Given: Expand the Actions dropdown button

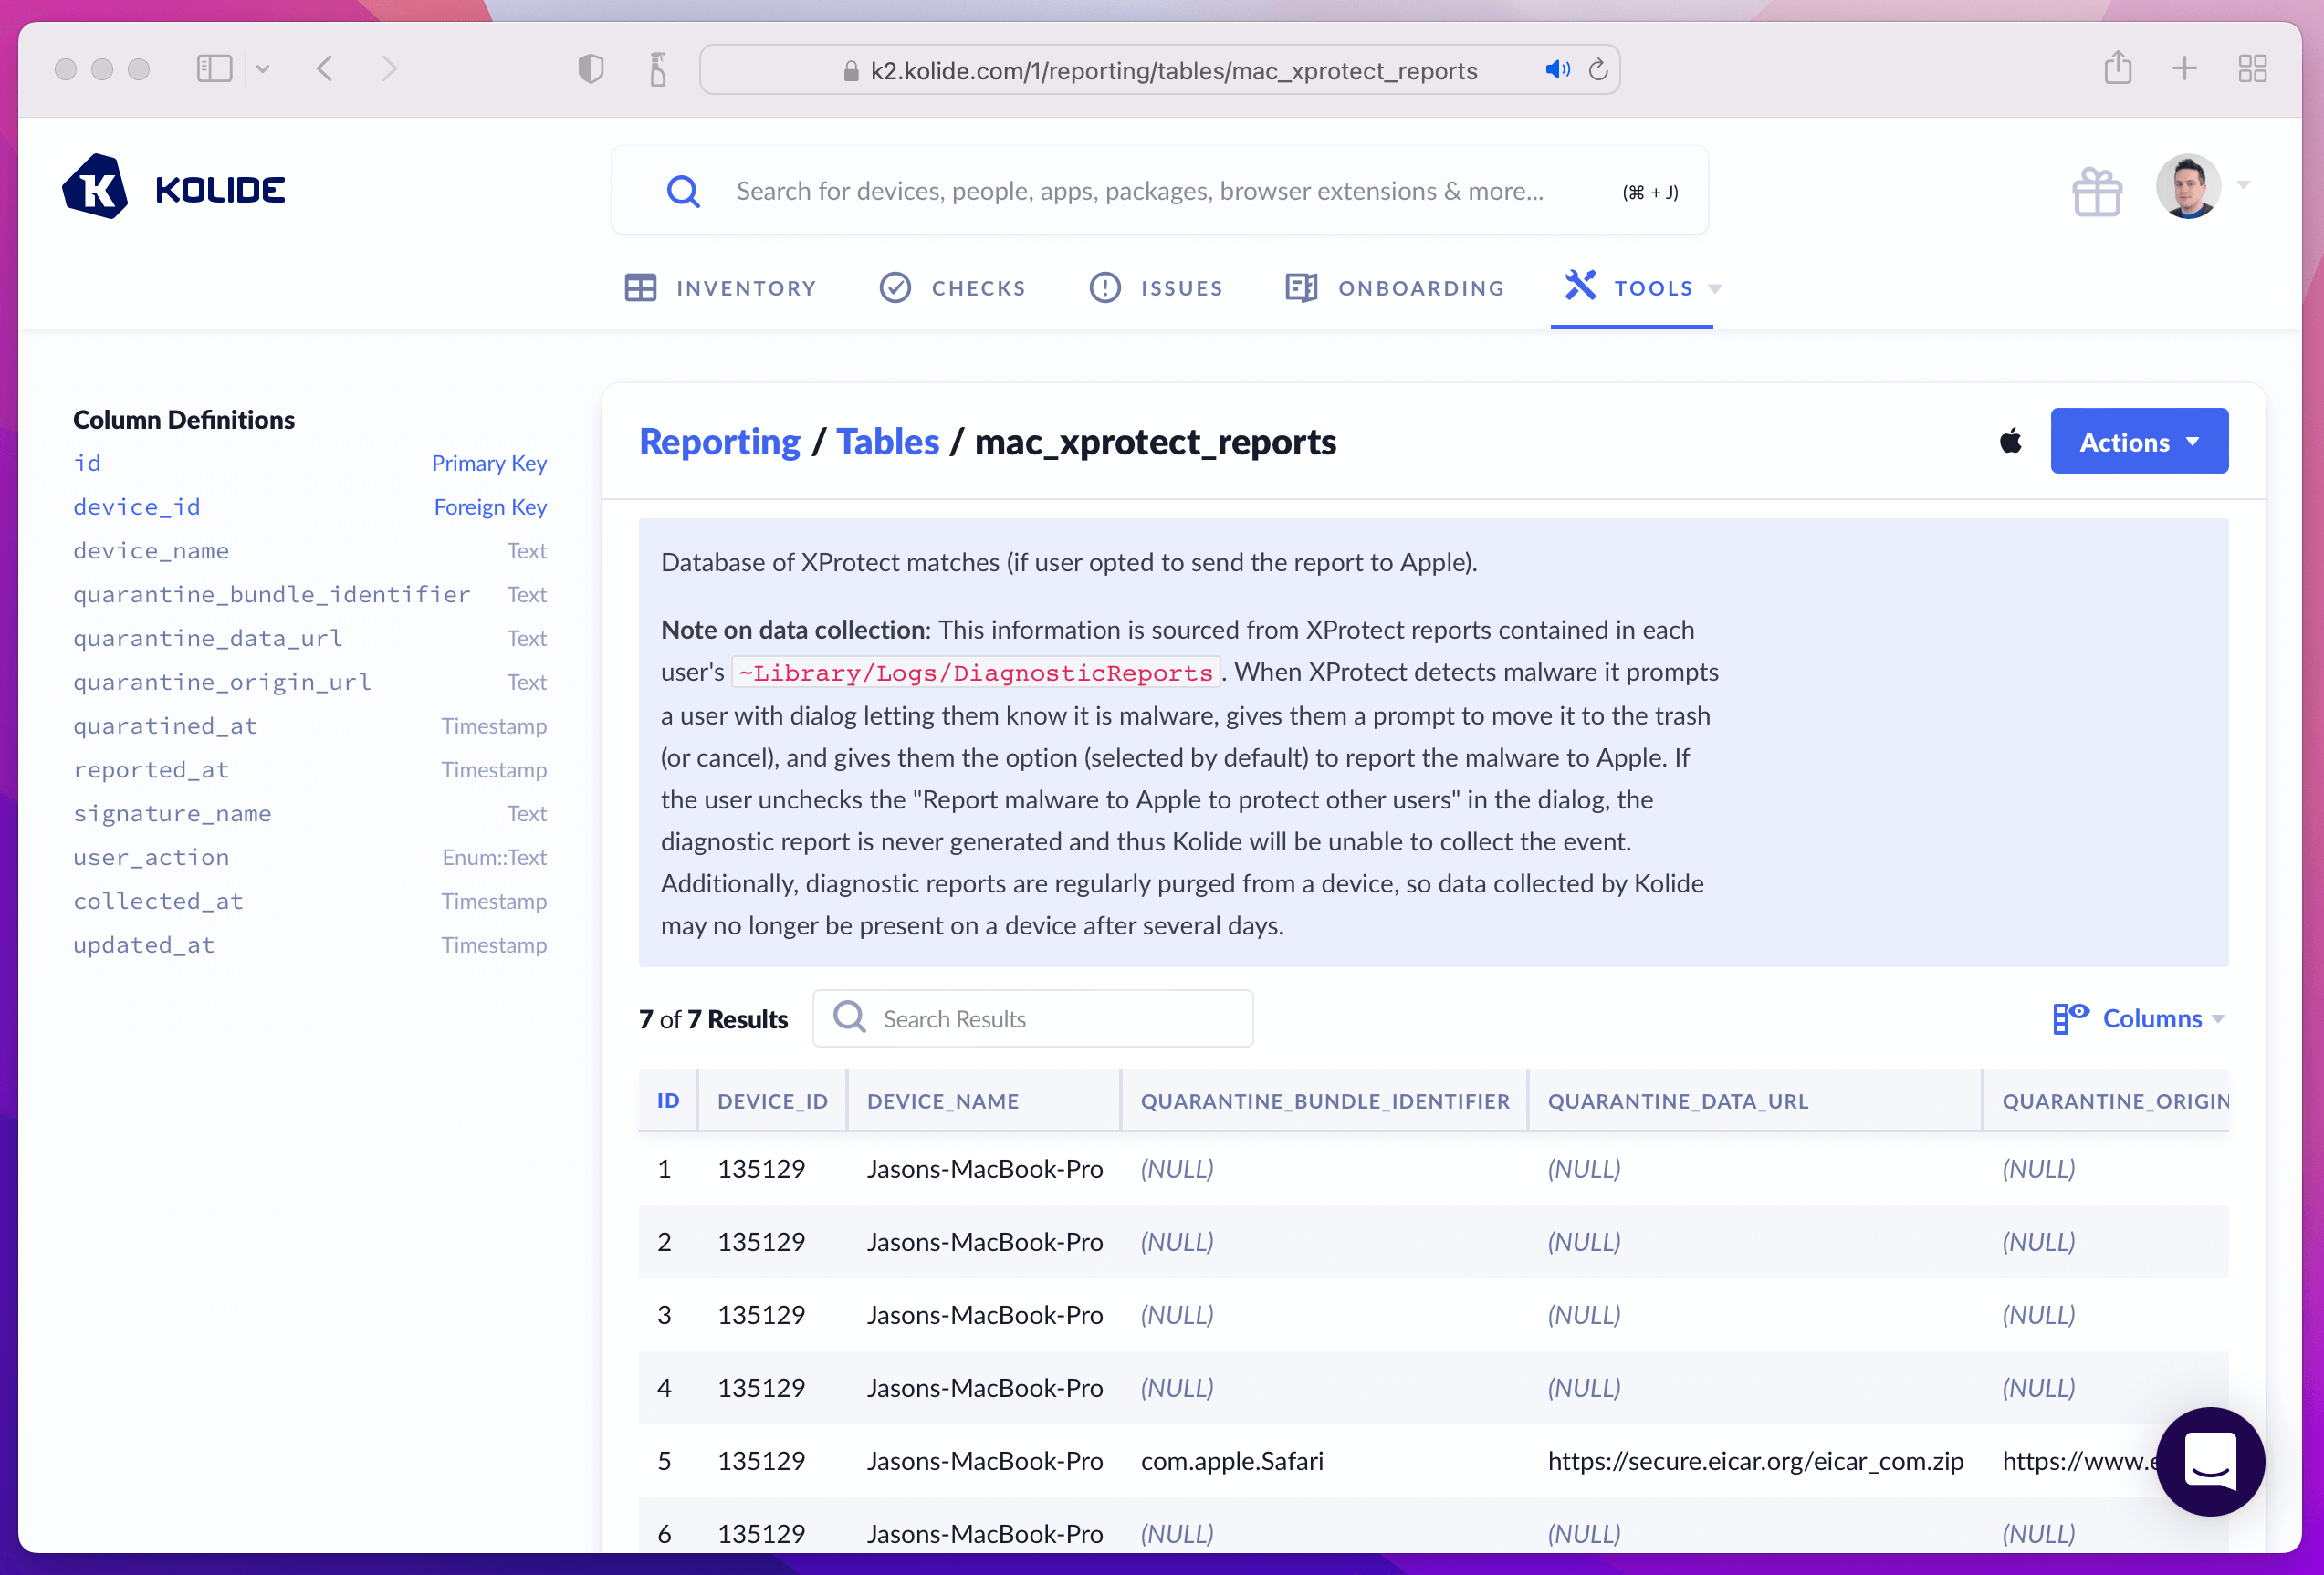Looking at the screenshot, I should pos(2138,441).
